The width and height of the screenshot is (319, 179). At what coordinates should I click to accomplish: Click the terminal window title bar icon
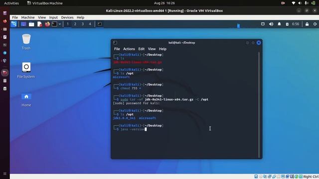pos(115,43)
